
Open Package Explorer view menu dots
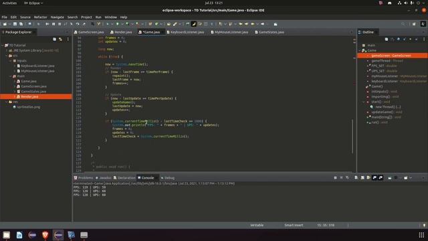click(68, 39)
